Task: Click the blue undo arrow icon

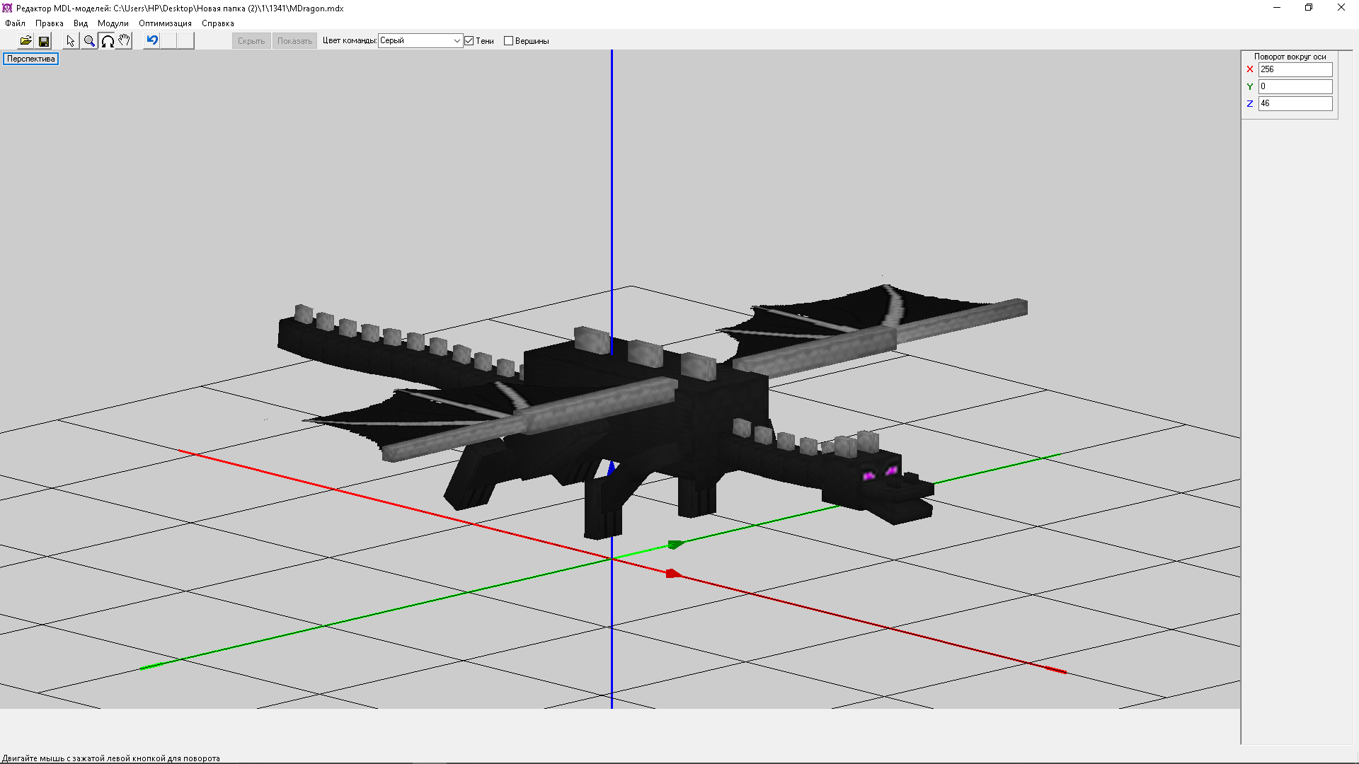Action: click(x=151, y=40)
